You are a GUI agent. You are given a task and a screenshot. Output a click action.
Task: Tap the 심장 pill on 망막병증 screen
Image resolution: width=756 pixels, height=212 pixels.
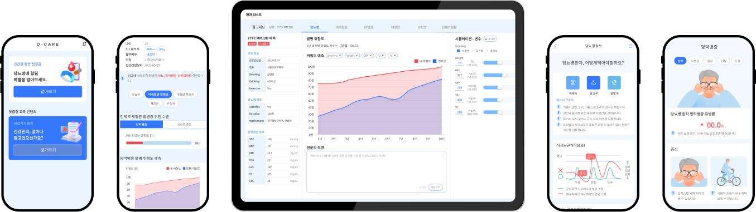(x=710, y=61)
